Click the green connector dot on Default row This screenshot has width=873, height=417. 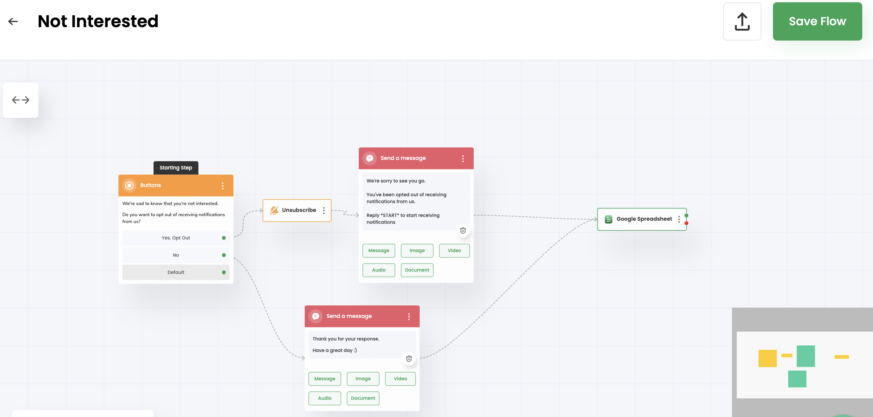coord(224,272)
